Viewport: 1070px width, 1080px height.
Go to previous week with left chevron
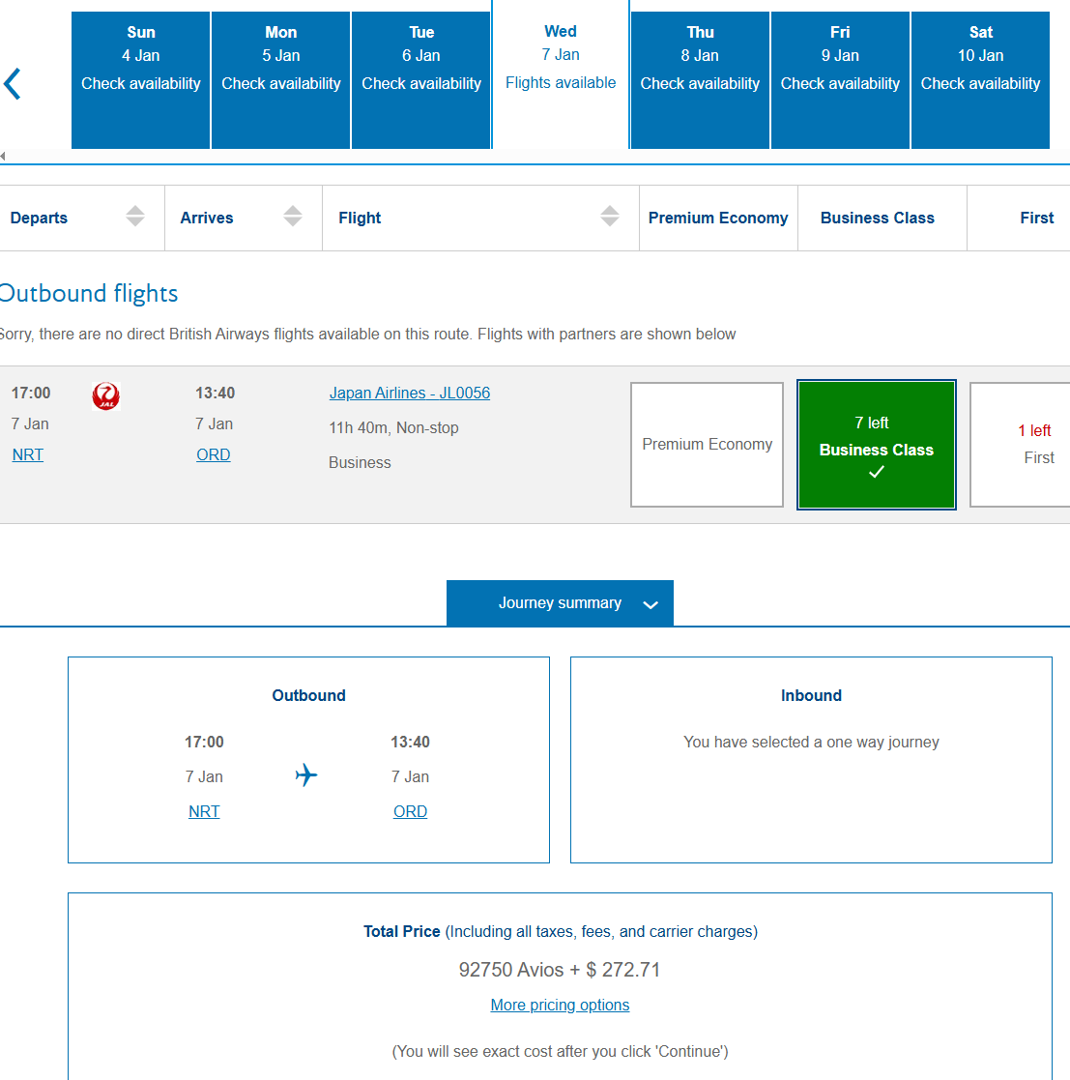(x=13, y=84)
